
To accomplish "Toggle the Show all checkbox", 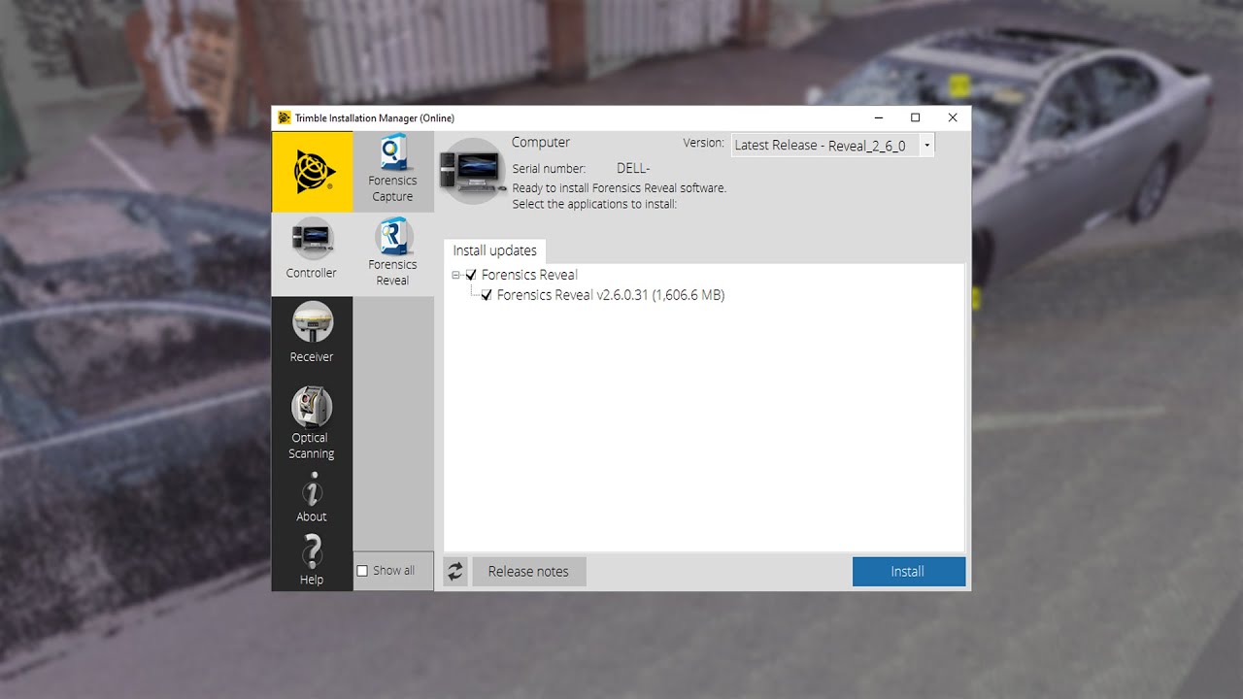I will [x=362, y=571].
